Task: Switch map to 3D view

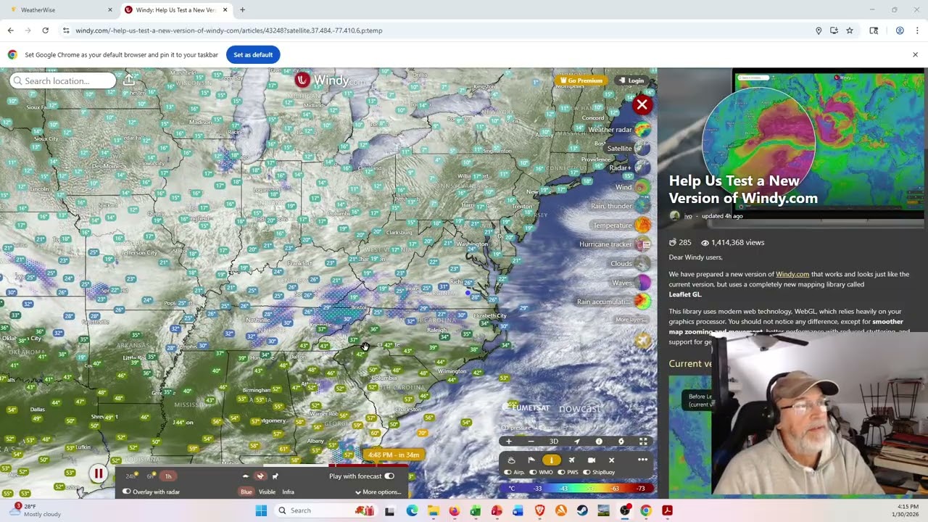Action: coord(554,442)
